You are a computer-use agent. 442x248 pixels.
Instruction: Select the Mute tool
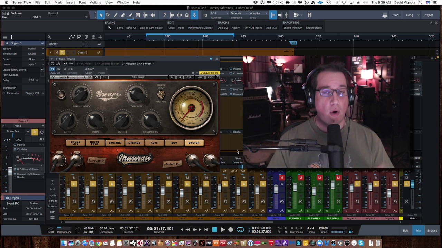[x=138, y=15]
